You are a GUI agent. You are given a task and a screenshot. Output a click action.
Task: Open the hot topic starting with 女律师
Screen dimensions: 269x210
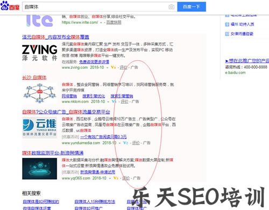[x=242, y=34]
